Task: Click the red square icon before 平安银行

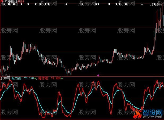Action: 2,2
